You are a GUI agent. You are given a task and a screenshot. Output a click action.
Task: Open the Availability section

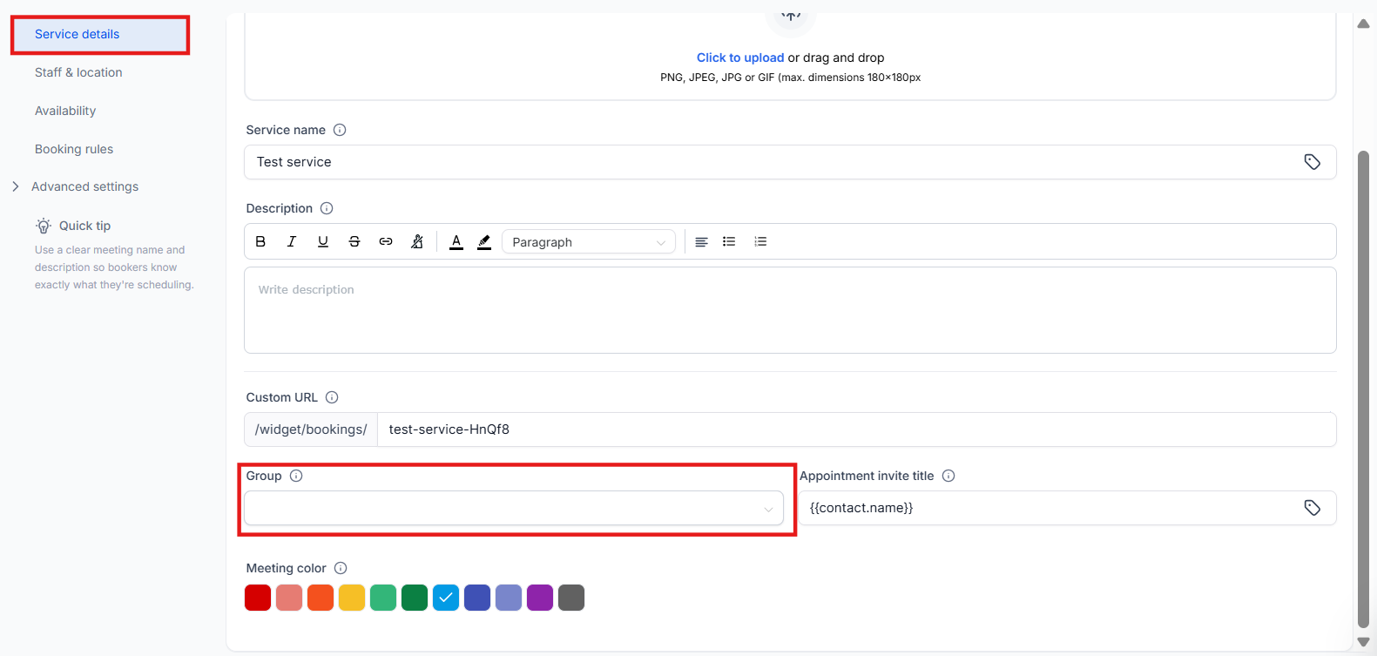[65, 111]
